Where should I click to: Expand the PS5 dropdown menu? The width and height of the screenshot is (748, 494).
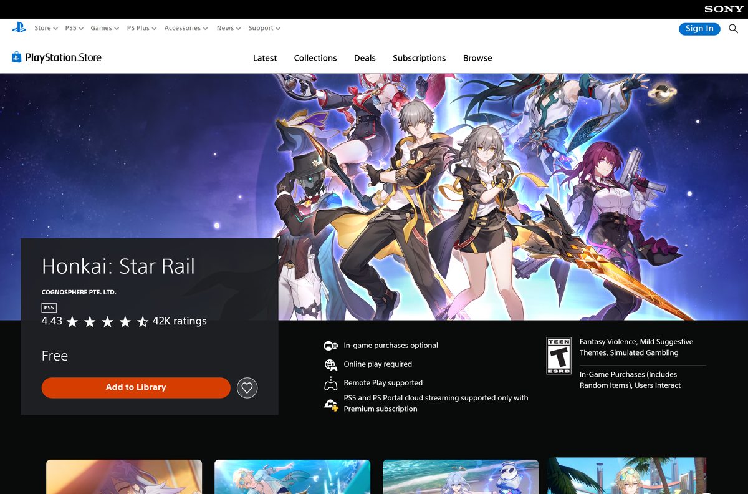point(74,28)
